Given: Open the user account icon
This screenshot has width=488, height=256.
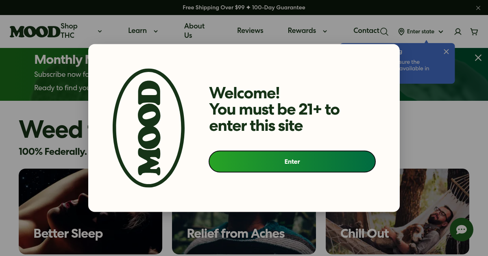Looking at the screenshot, I should (x=458, y=32).
